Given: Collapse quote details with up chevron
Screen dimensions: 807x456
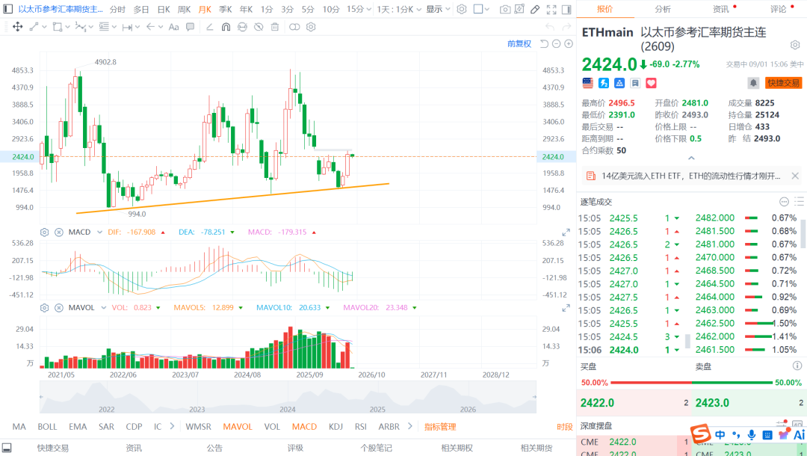Looking at the screenshot, I should (691, 158).
